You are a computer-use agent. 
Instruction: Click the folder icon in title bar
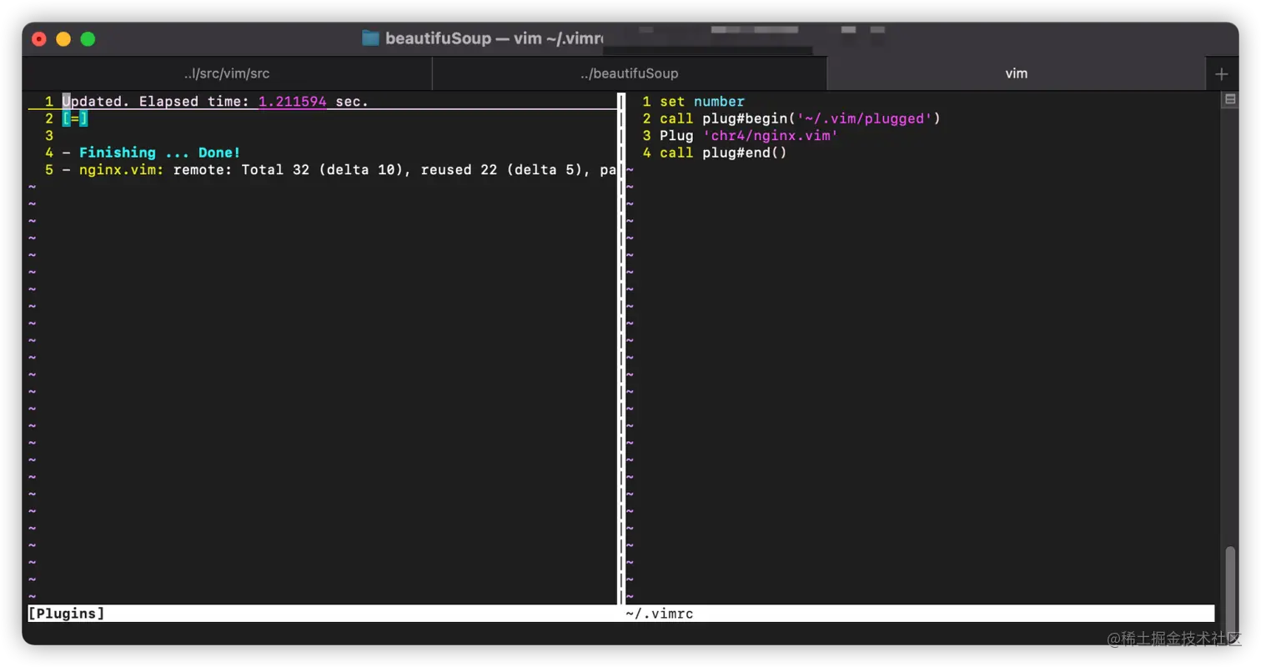(371, 38)
